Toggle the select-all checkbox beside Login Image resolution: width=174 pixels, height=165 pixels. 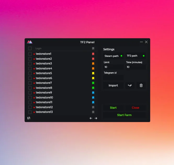30,48
